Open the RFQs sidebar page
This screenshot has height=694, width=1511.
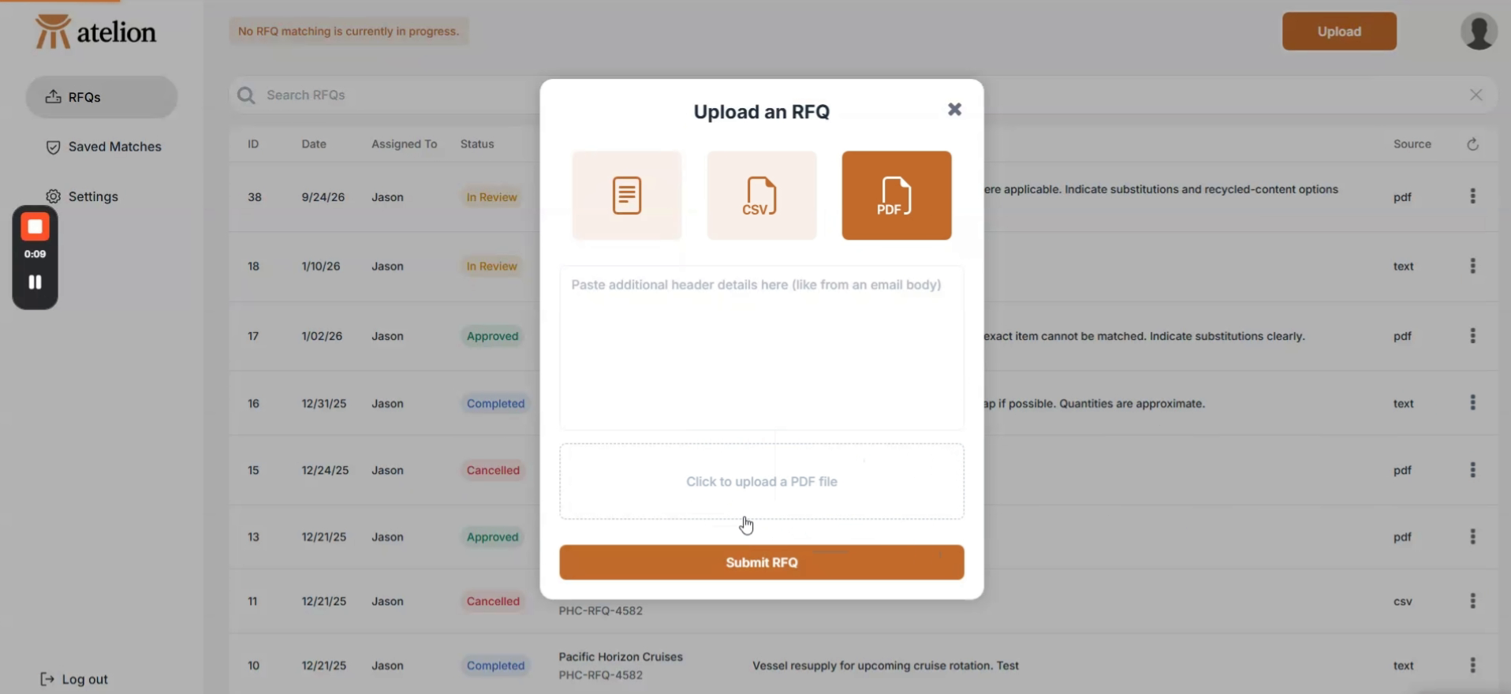pos(102,97)
